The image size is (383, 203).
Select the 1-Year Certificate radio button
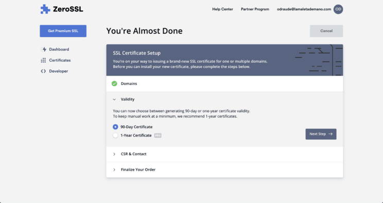pos(115,135)
